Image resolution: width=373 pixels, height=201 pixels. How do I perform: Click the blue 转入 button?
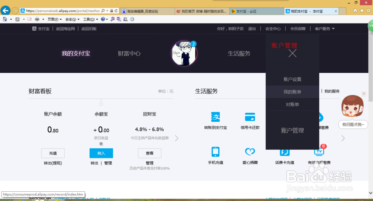coord(101,153)
